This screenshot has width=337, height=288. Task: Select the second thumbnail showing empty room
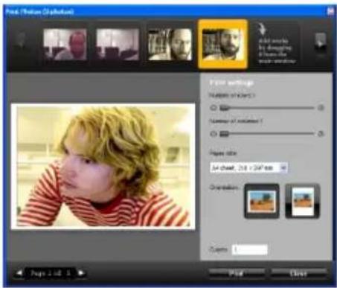pos(118,45)
